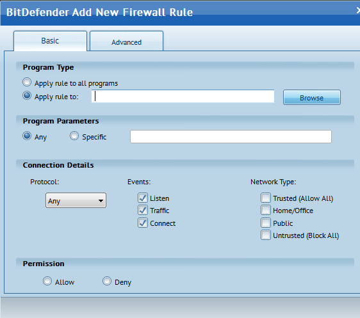The height and width of the screenshot is (318, 360).
Task: Select the Deny permission radio
Action: (x=107, y=281)
